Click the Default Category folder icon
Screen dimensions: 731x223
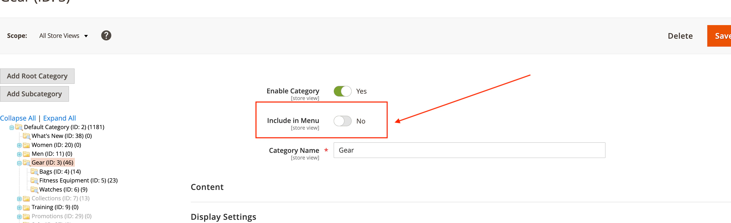point(19,127)
